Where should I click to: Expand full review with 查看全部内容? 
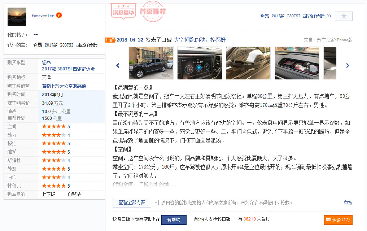[132, 202]
